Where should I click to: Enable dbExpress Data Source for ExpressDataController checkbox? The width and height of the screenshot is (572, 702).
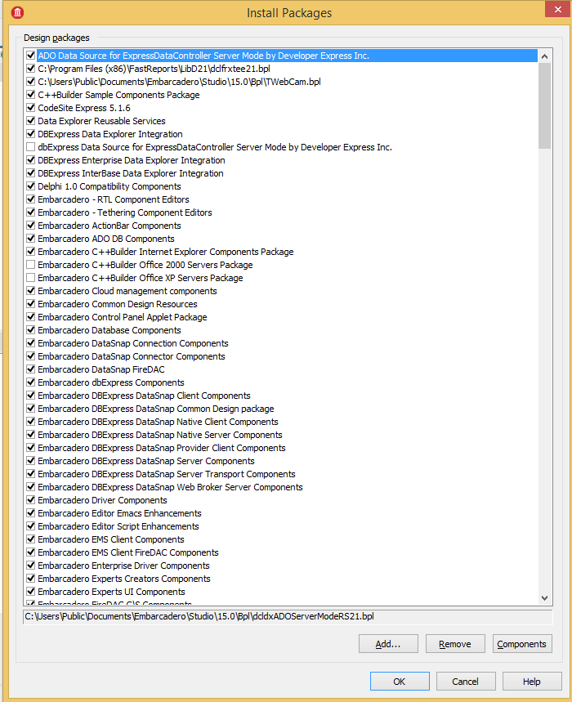tap(31, 147)
